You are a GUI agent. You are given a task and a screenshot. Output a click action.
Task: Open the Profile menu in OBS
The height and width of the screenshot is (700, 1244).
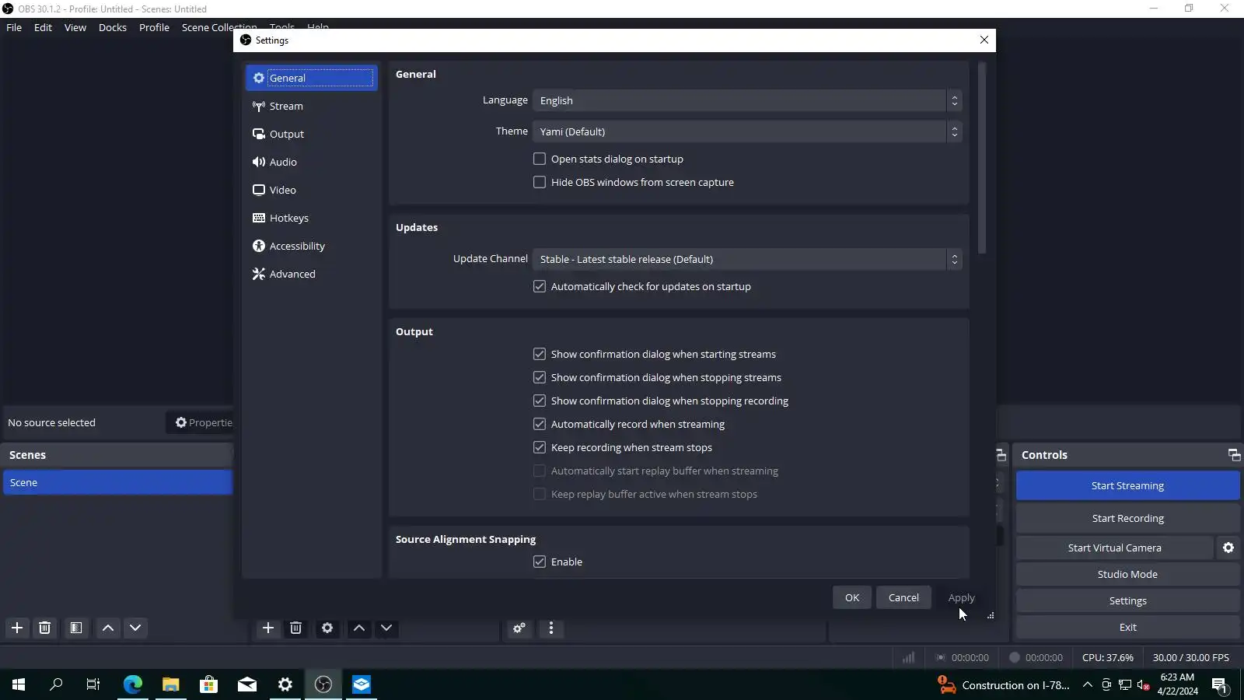tap(154, 27)
